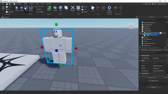Select ServerStorage in Explorer
The width and height of the screenshot is (168, 94).
click(148, 25)
